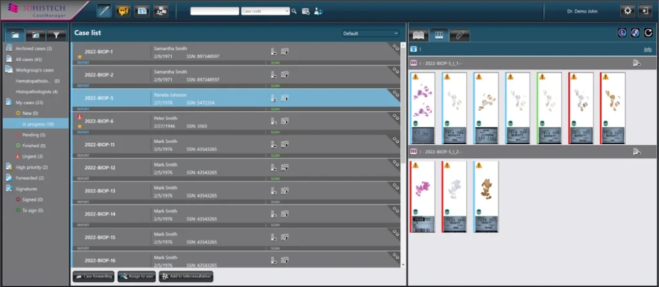659x287 pixels.
Task: Toggle the star on case 2022-BIOP-6
Action: point(79,125)
